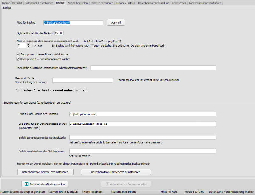
Task: Toggle 'Backup vom 1. eines Monats nicht löschen'
Action: click(18, 54)
